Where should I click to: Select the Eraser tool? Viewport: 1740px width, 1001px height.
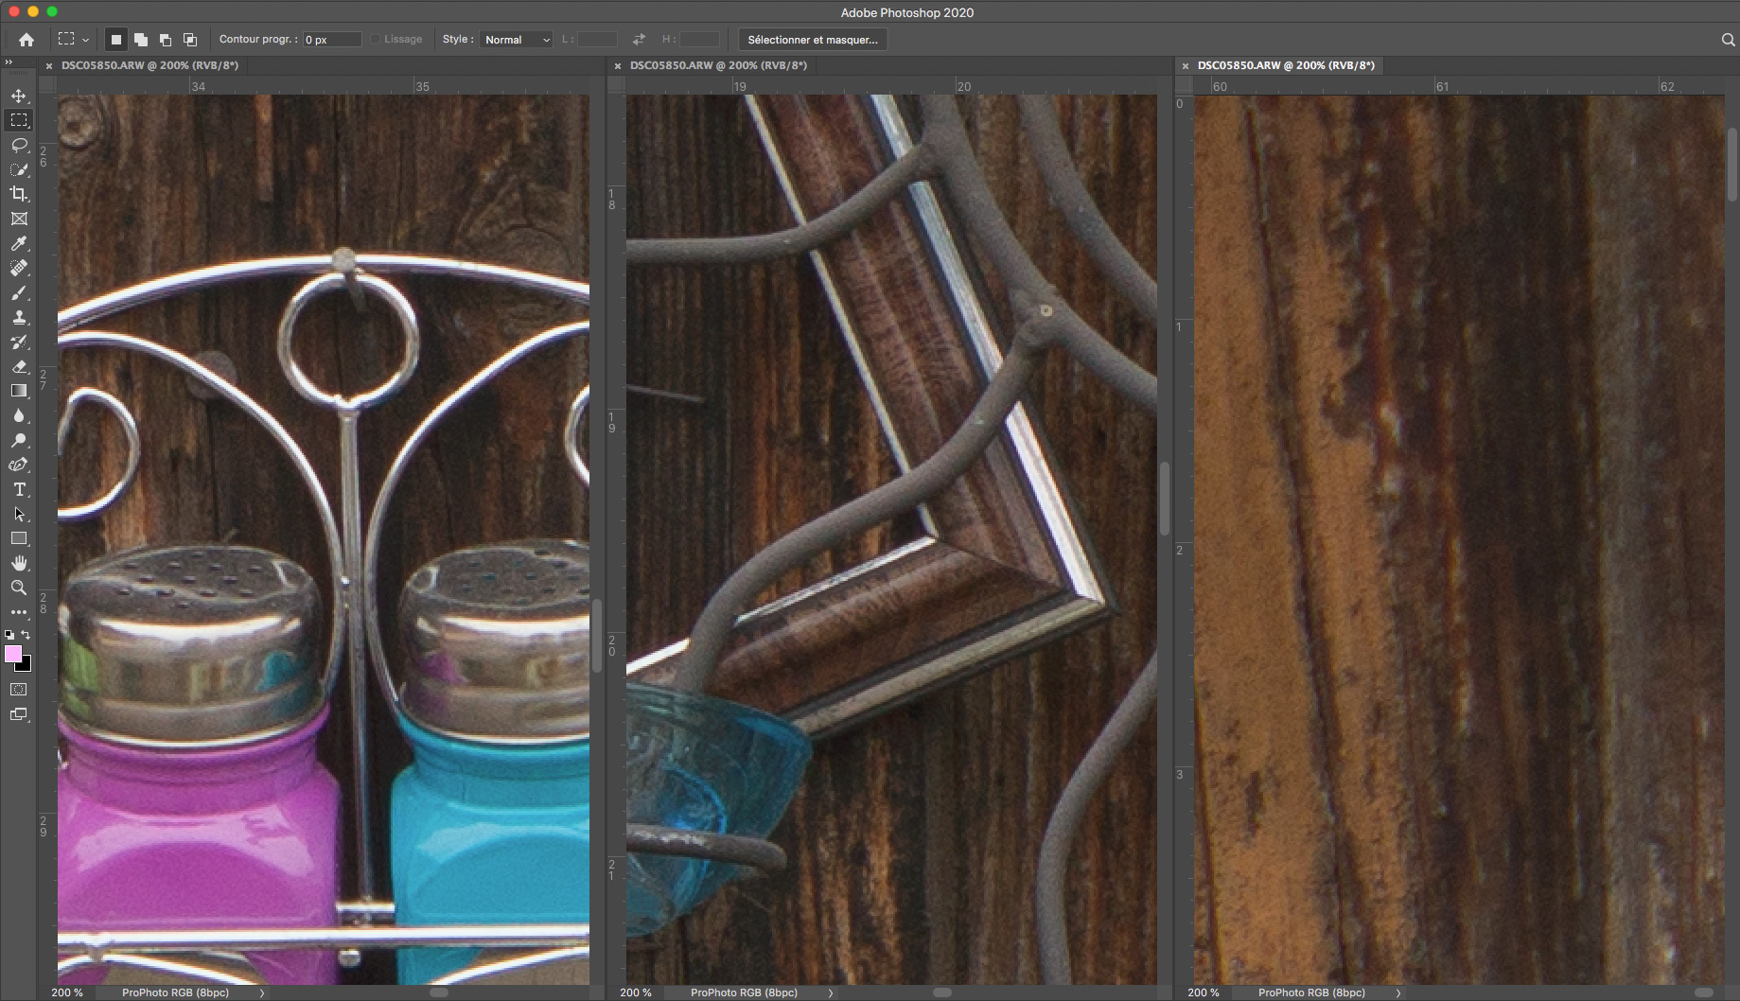coord(19,366)
